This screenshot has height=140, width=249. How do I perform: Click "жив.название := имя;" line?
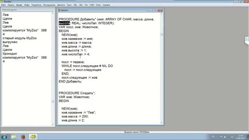[77, 39]
